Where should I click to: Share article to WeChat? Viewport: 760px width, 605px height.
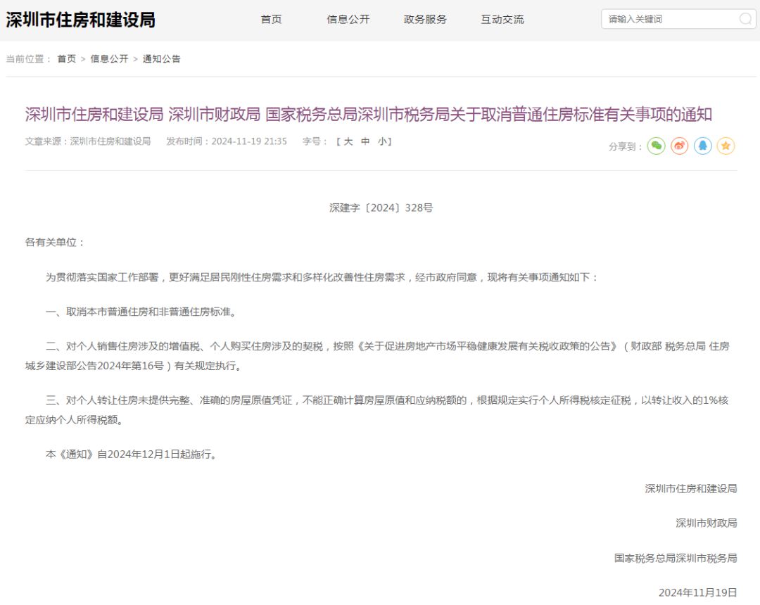tap(657, 146)
